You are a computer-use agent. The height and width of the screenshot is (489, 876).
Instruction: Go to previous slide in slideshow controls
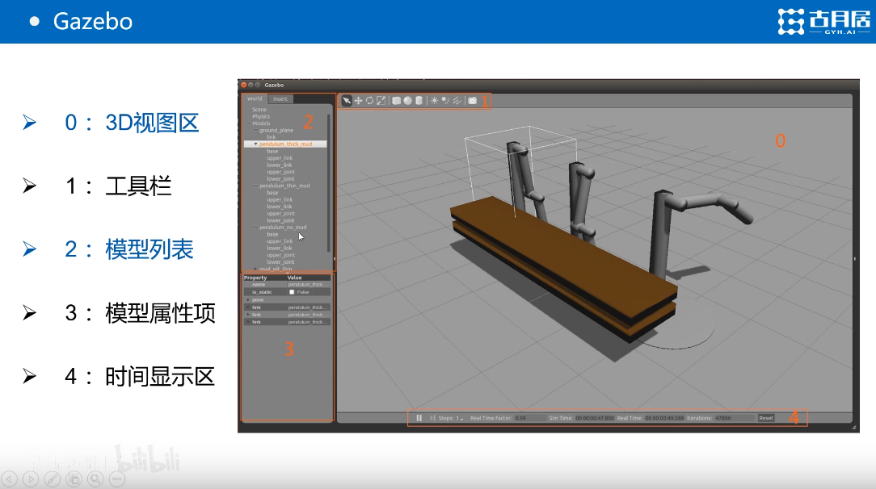10,479
